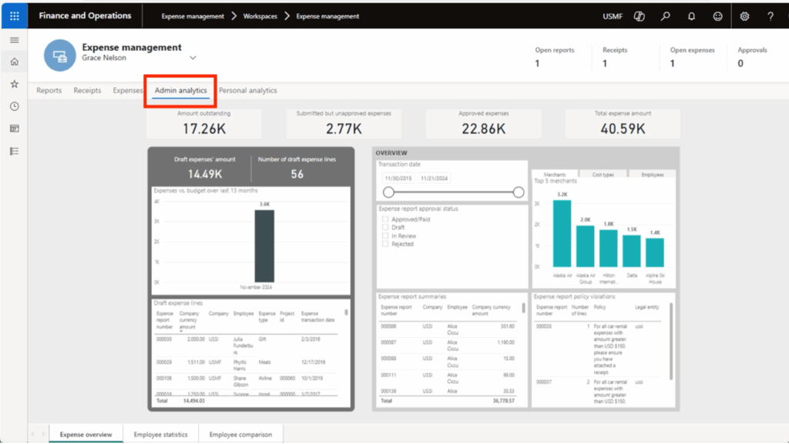Image resolution: width=789 pixels, height=444 pixels.
Task: Open the settings gear
Action: 744,16
